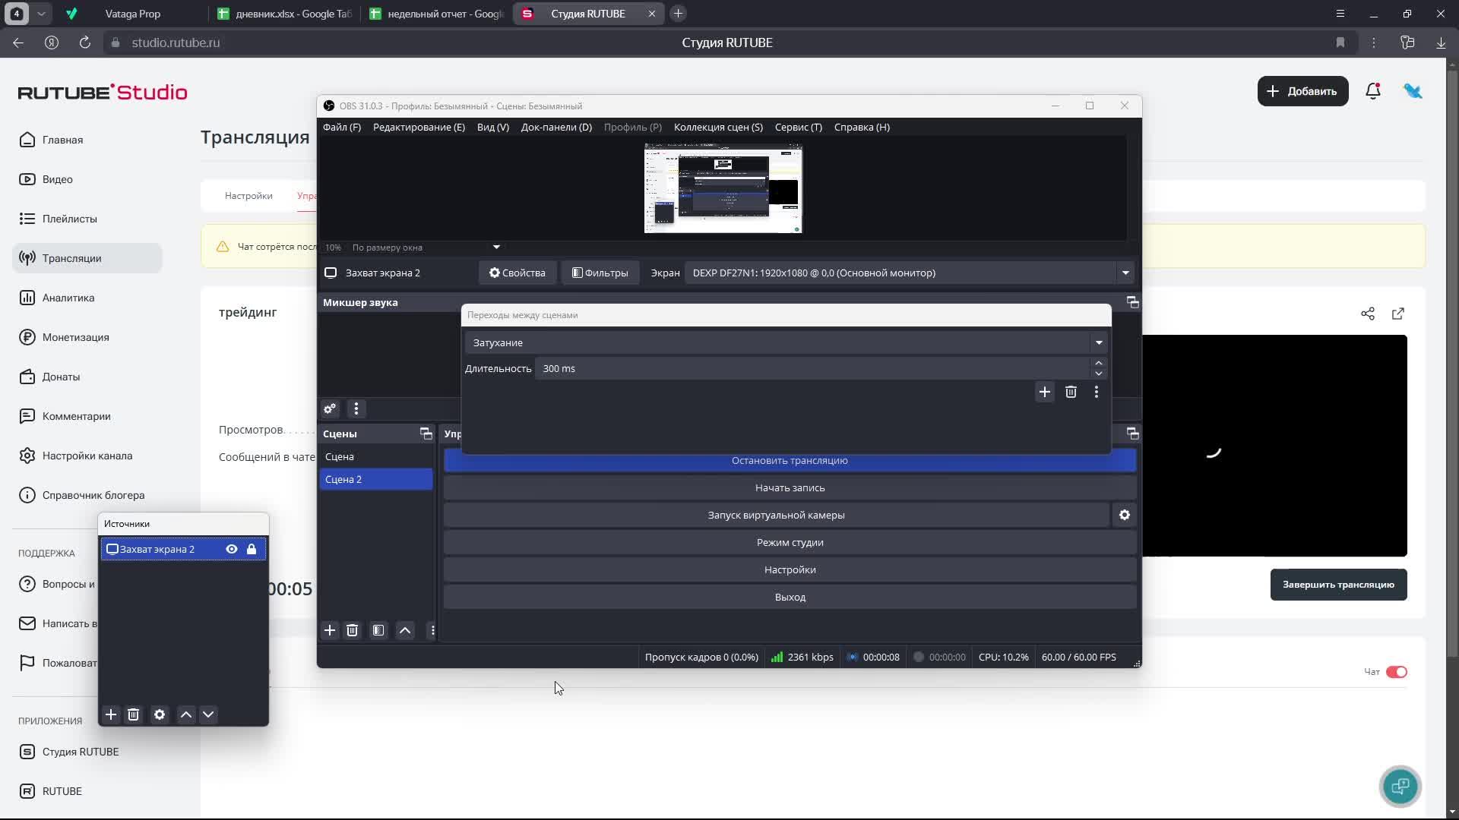Open virtual camera settings gear
1459x820 pixels.
1125,515
